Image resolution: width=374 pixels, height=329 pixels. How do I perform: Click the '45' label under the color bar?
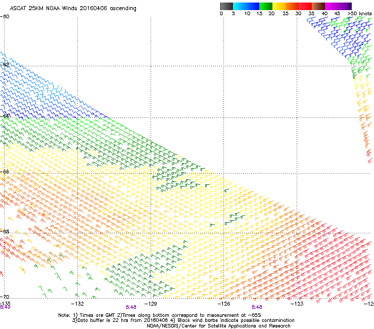pos(337,14)
